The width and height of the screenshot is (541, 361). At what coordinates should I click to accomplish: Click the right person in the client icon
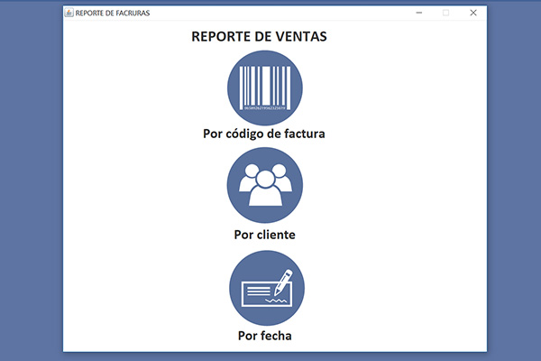point(280,180)
